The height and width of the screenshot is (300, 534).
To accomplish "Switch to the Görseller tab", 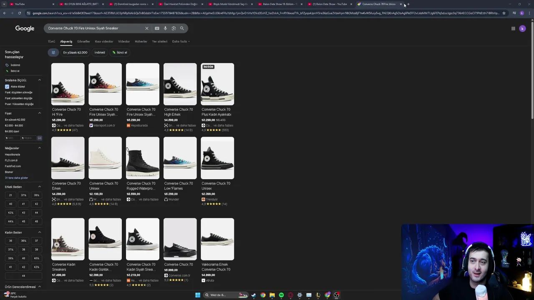I will [83, 42].
